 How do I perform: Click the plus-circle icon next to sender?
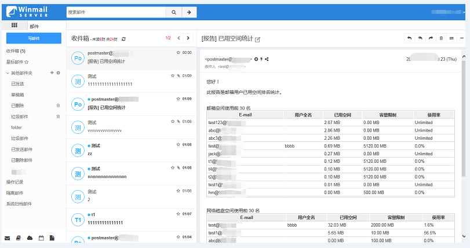256,59
